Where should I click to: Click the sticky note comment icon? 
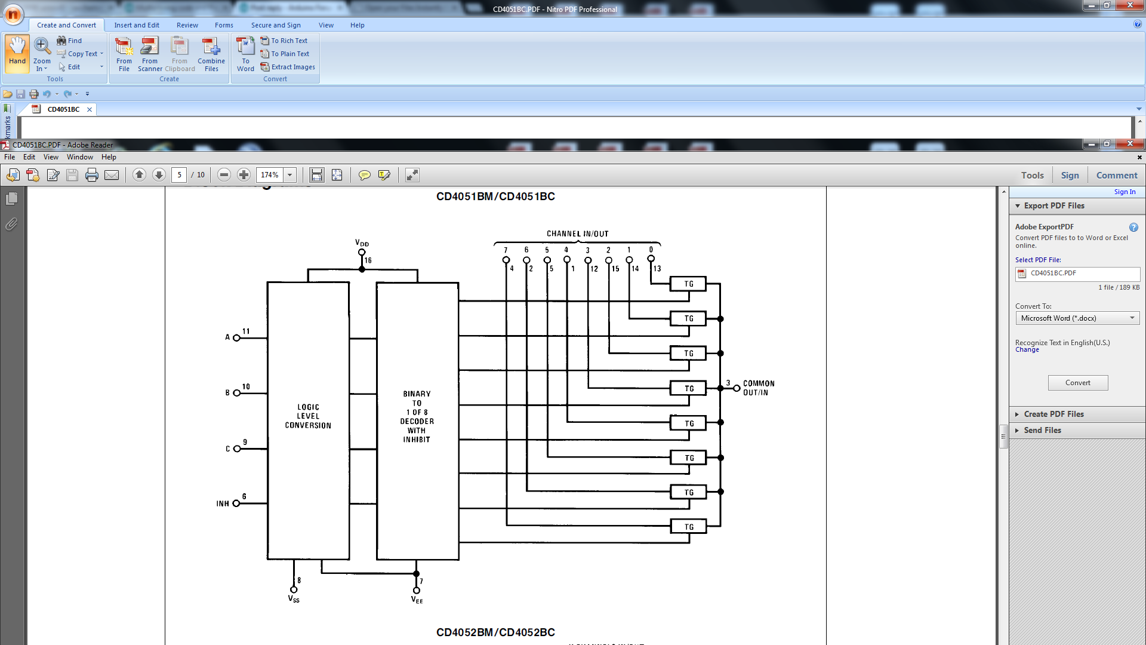(x=364, y=175)
